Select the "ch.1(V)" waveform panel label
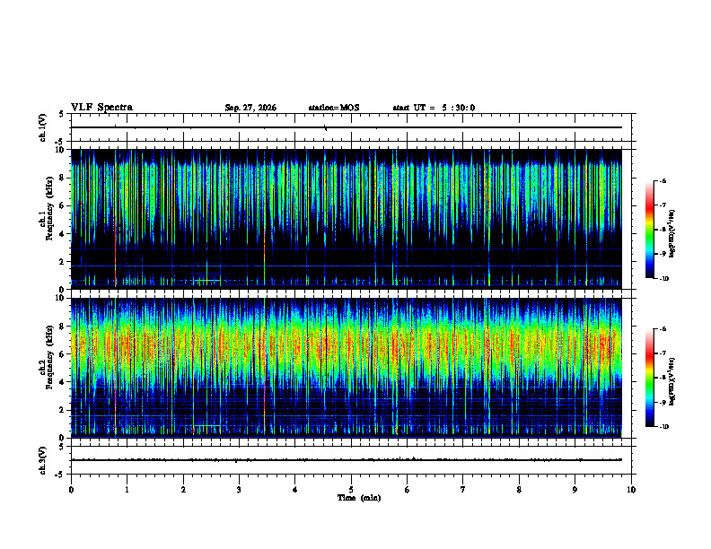711x549 pixels. pyautogui.click(x=43, y=127)
